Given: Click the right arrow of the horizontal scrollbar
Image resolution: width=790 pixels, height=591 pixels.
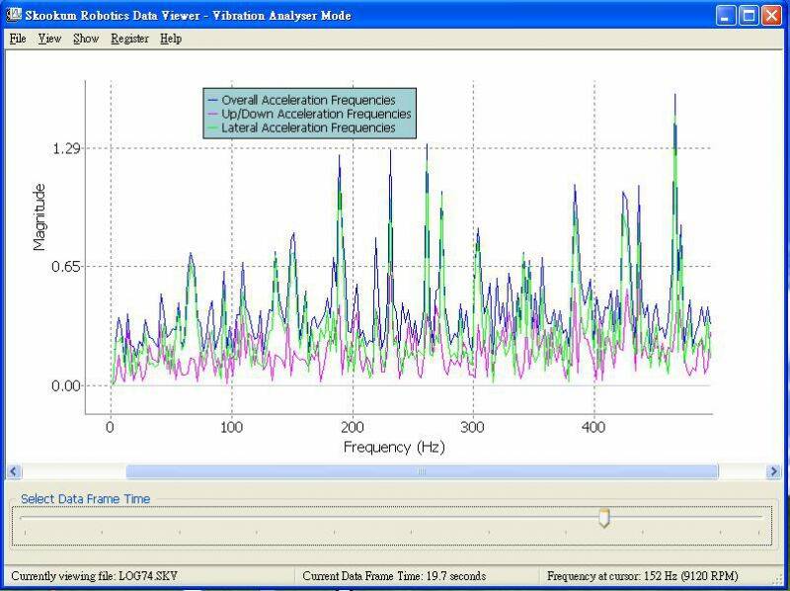Looking at the screenshot, I should click(773, 472).
